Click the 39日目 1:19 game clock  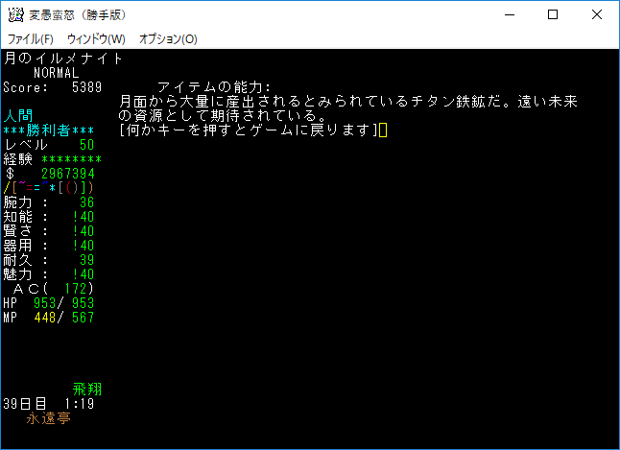tap(48, 404)
